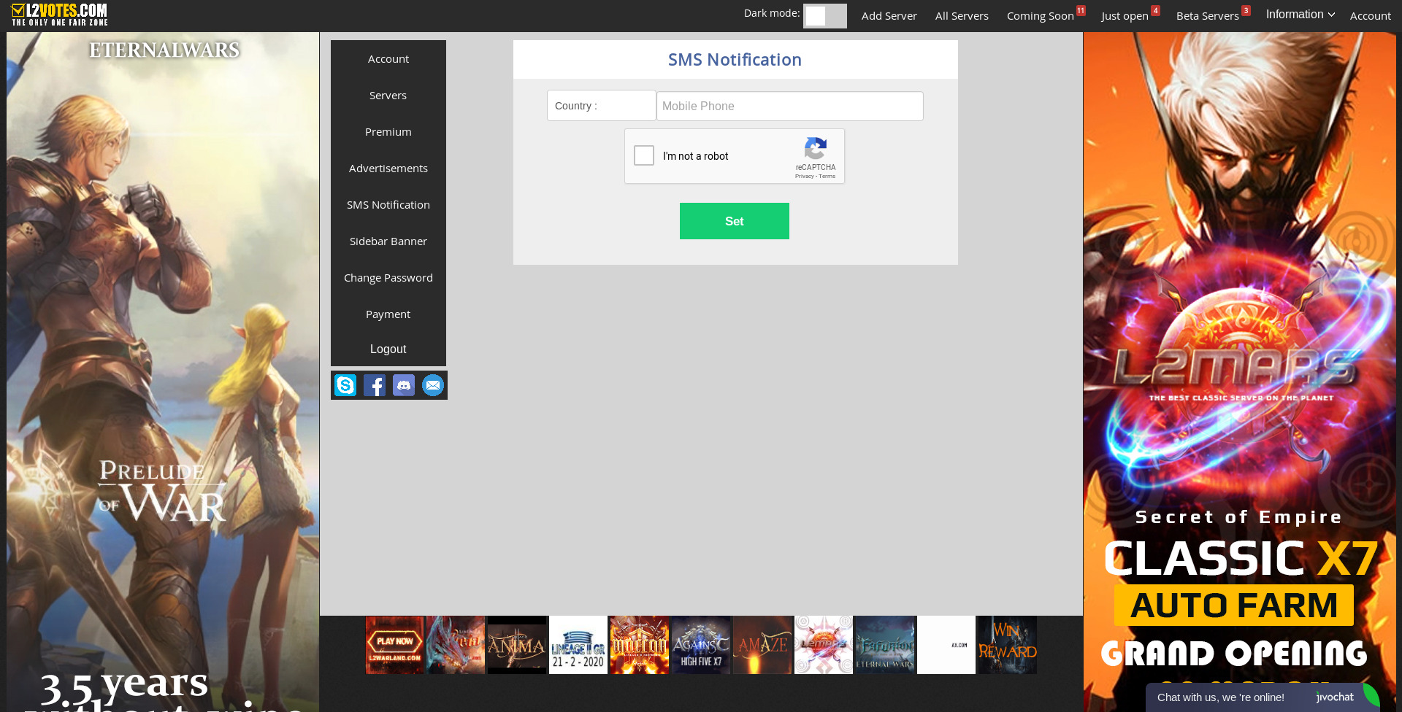Open the jivochat online chat widget
1402x712 pixels.
point(1263,697)
